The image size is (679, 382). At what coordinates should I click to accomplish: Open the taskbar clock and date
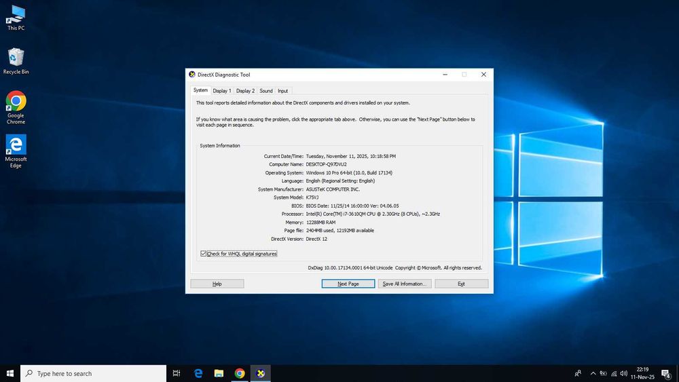[x=642, y=373]
